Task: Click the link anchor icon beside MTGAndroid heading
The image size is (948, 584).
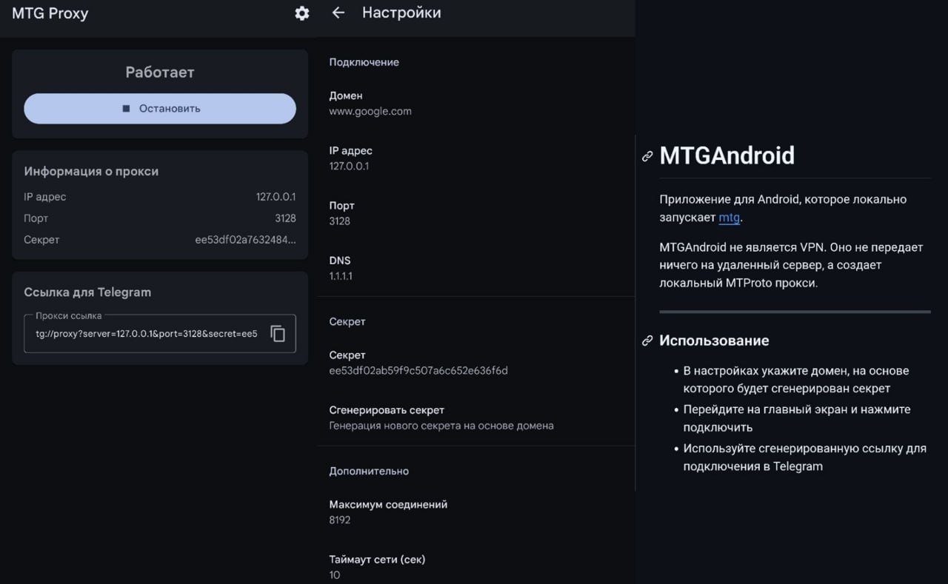Action: (647, 156)
